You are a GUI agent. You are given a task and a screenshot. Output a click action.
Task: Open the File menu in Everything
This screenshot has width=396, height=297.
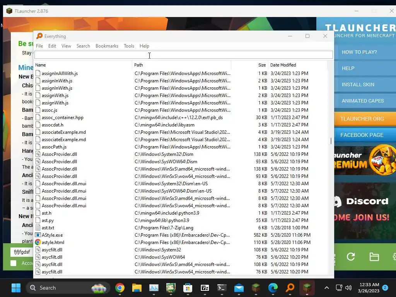click(x=39, y=46)
